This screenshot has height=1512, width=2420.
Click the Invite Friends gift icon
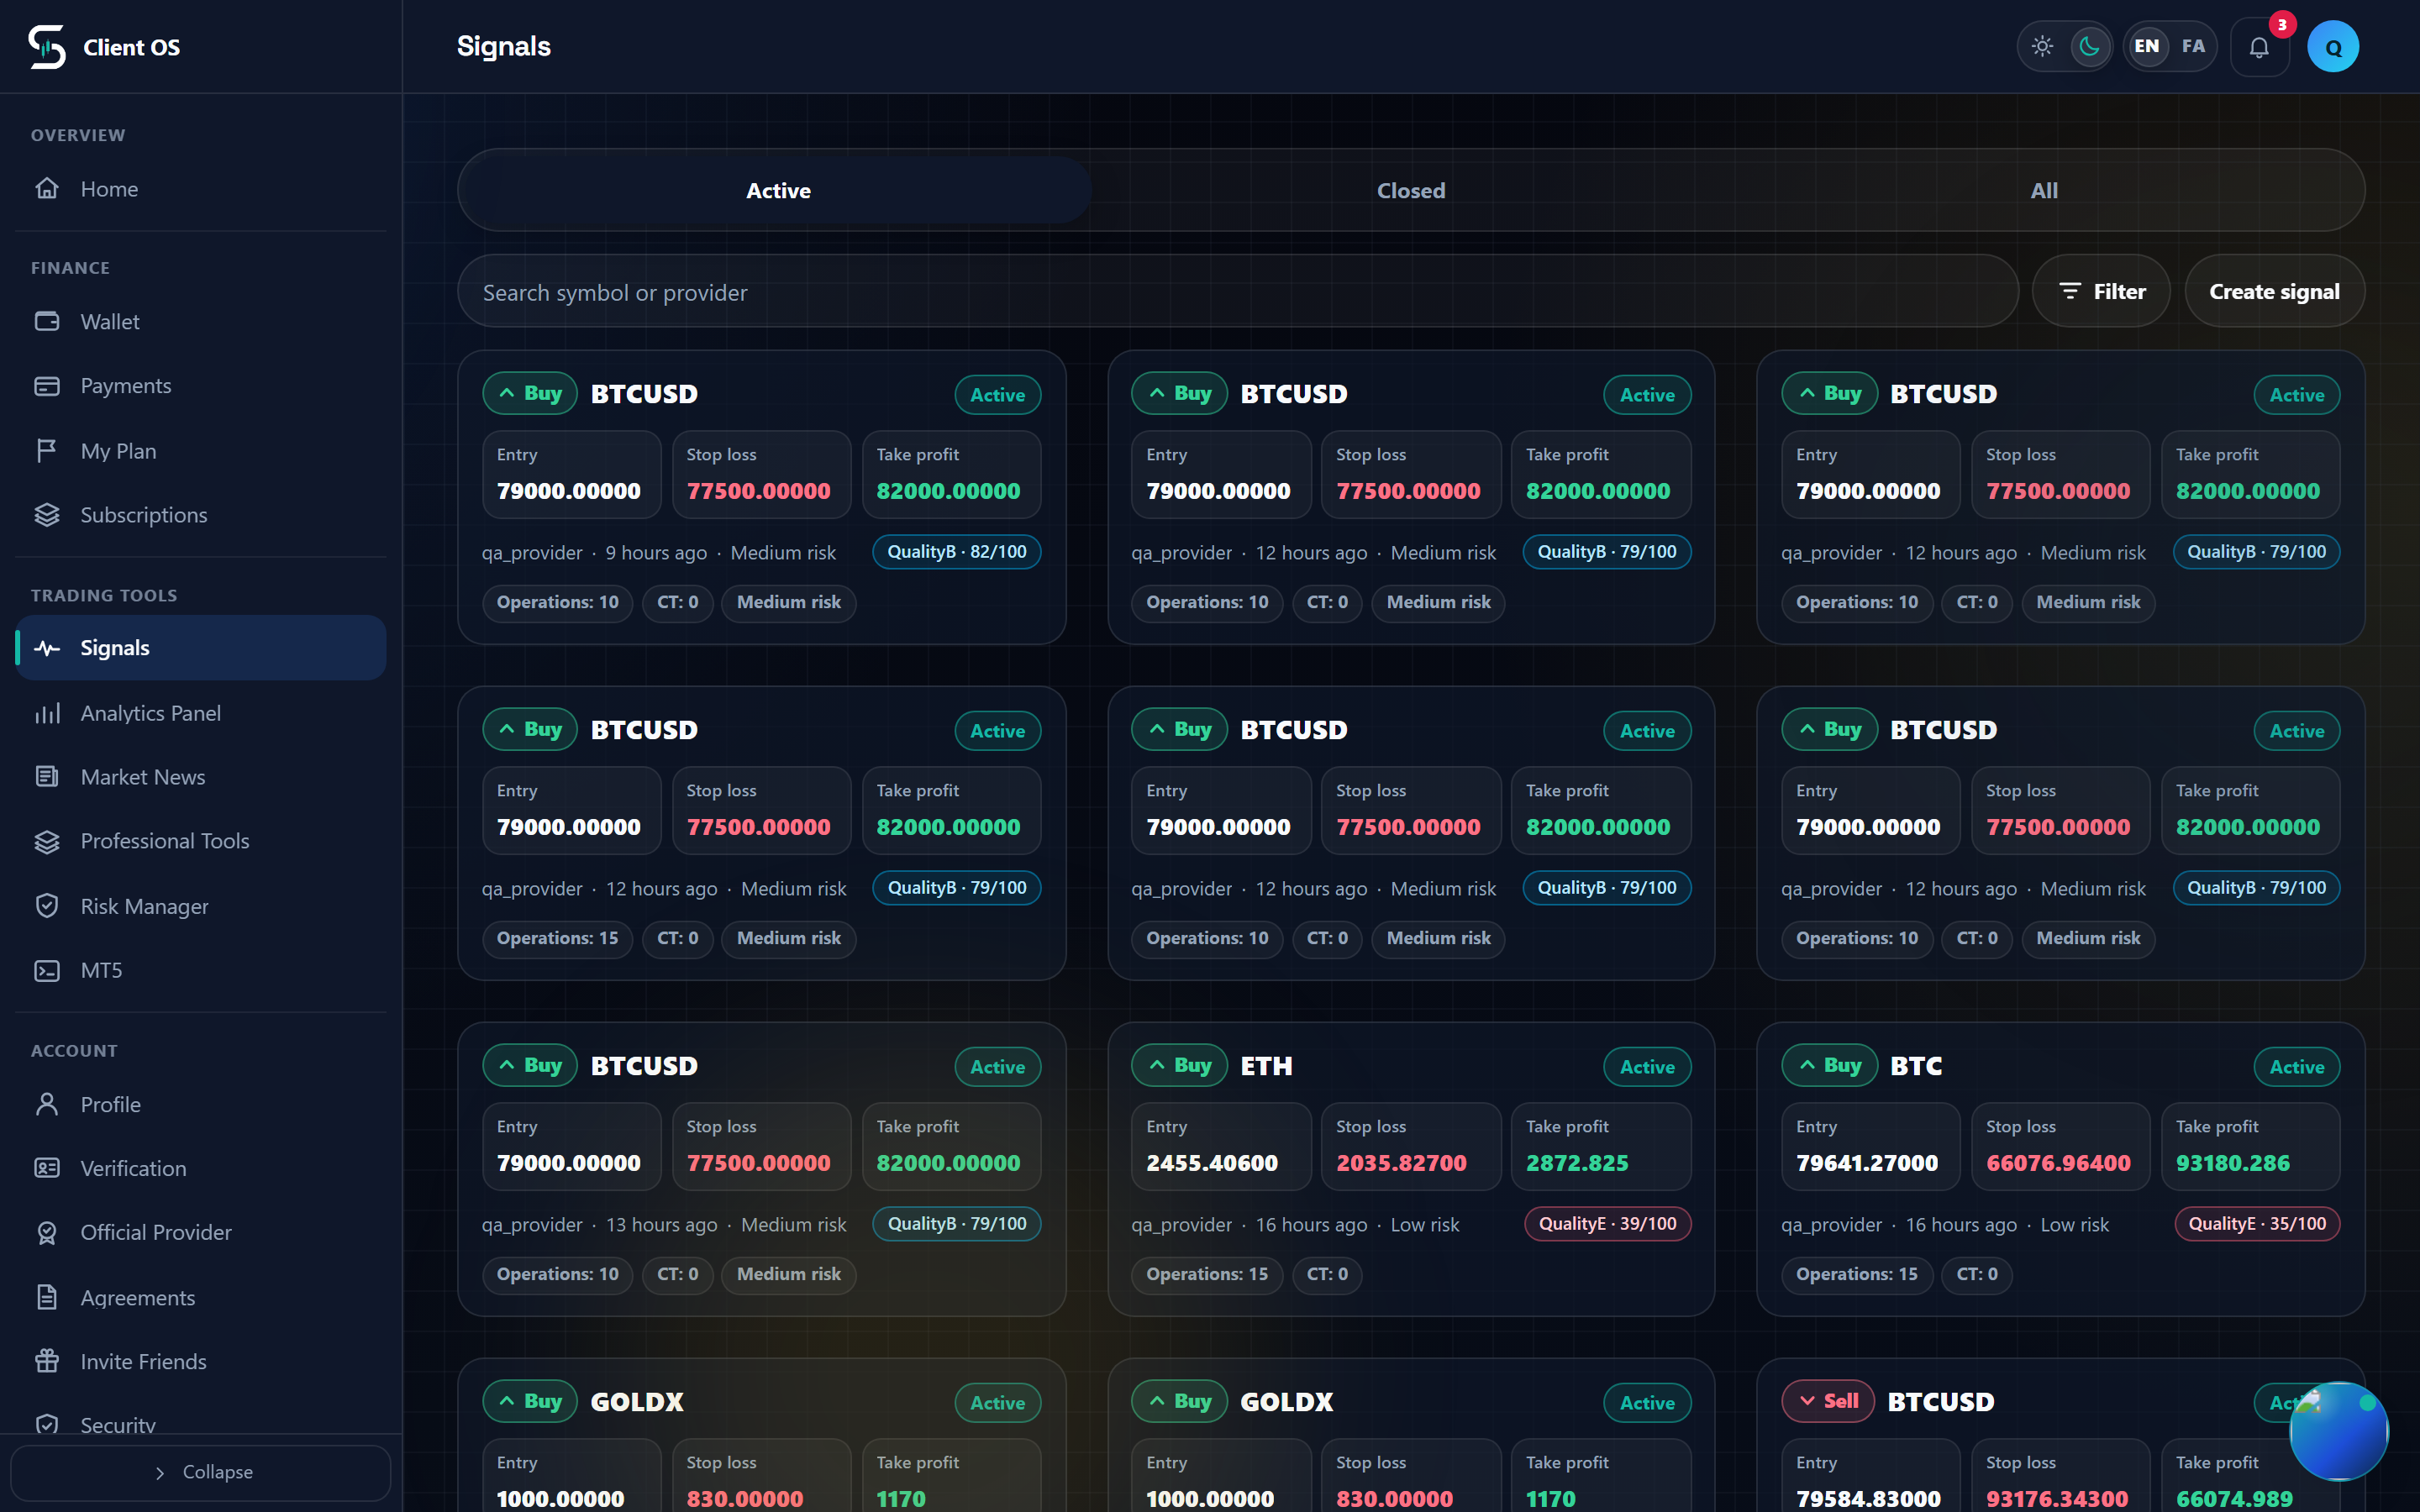(x=47, y=1361)
